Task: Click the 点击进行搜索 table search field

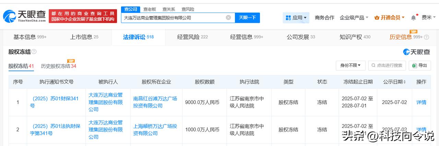Action: coord(387,65)
